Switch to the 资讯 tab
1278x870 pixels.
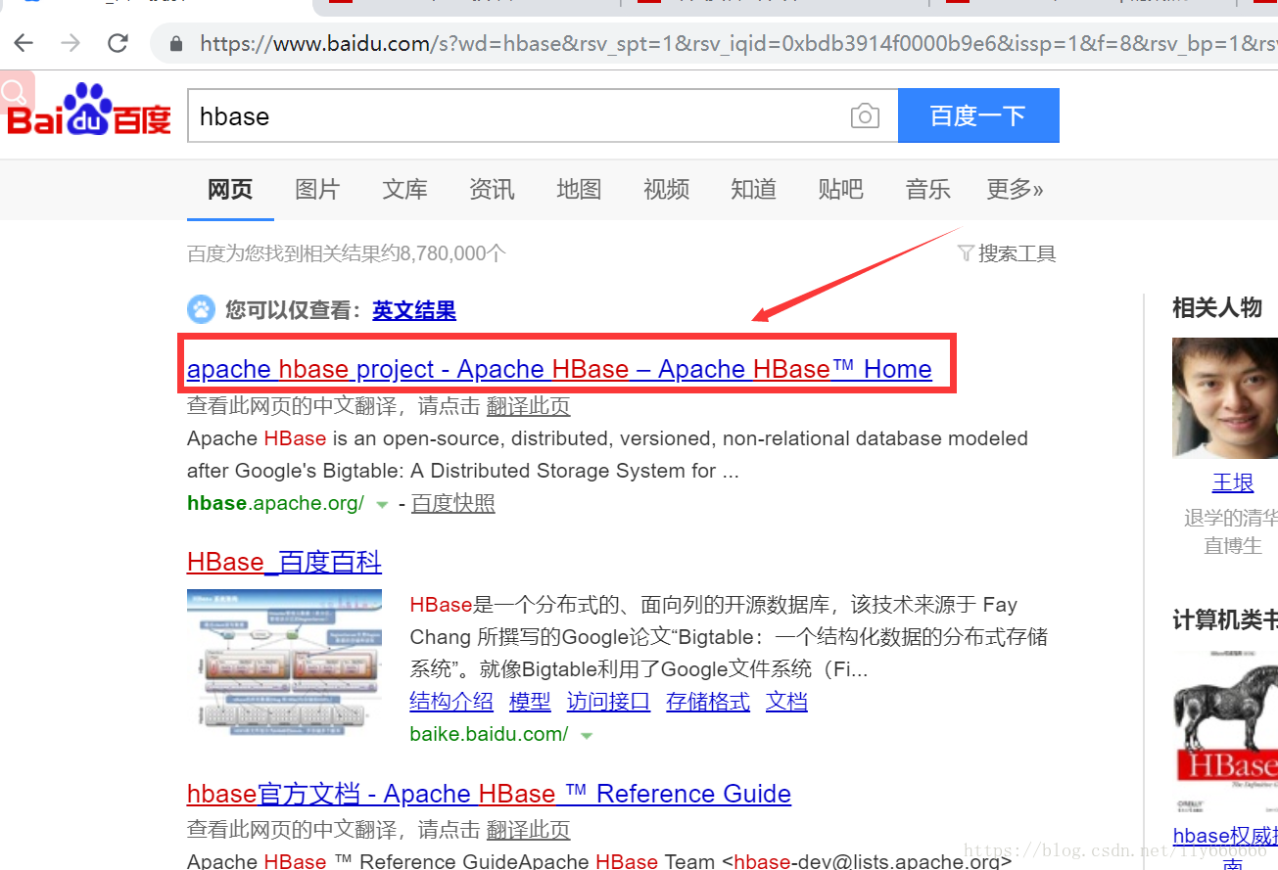492,189
